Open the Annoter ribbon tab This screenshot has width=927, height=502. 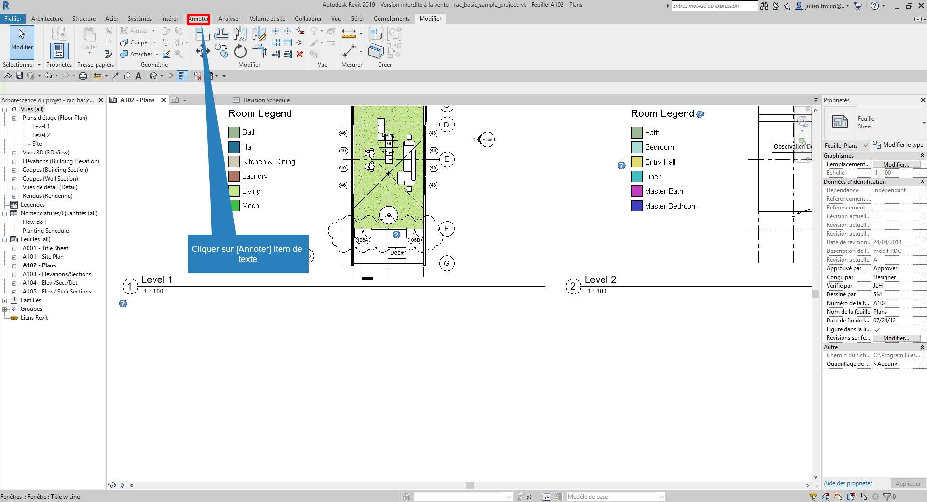click(198, 19)
